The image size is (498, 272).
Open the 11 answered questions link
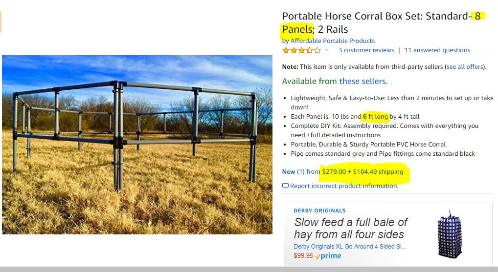coord(437,50)
